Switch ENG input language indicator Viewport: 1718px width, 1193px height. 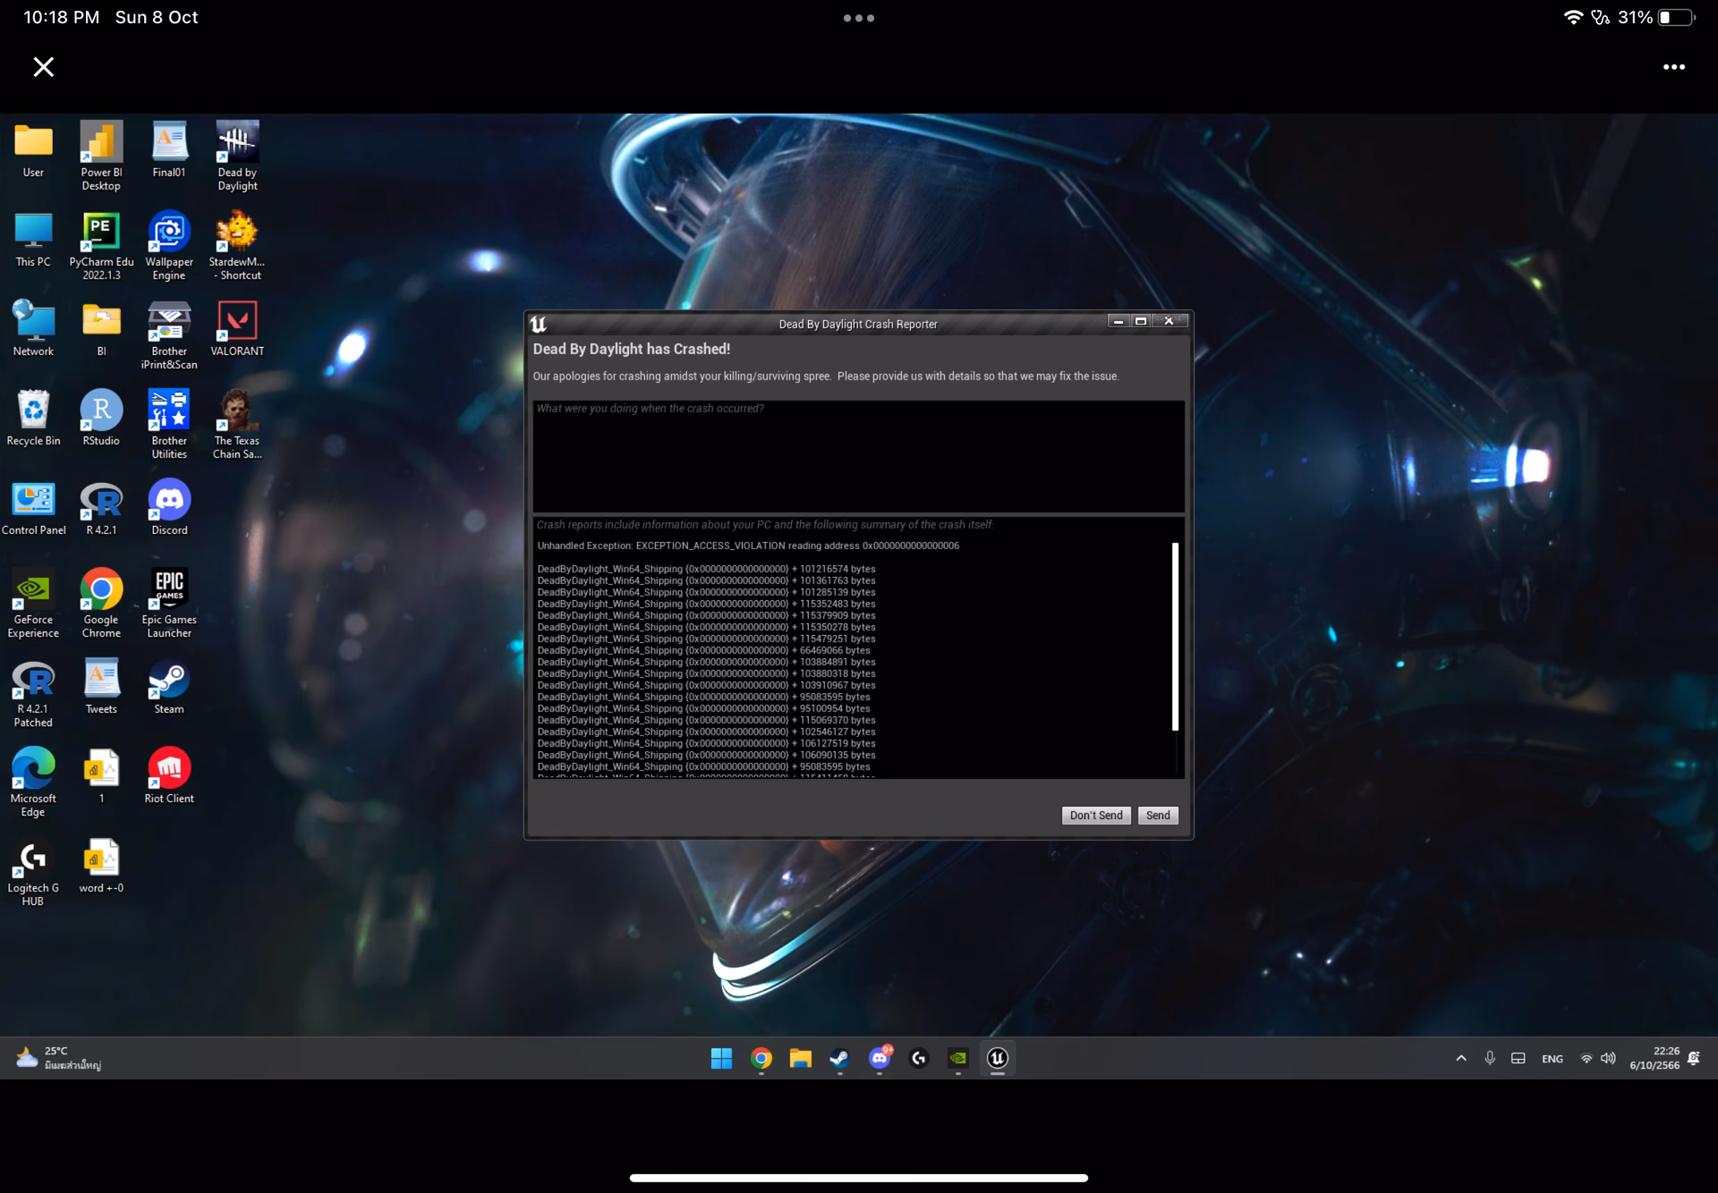(1552, 1059)
